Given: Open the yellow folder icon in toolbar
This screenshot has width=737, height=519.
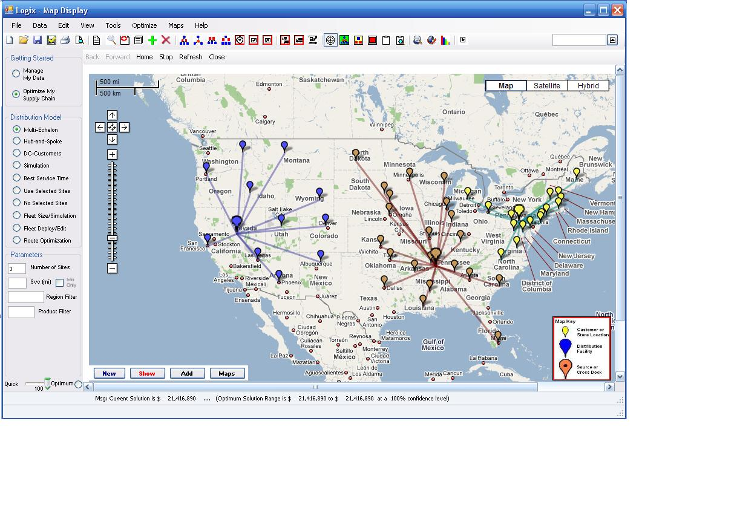Looking at the screenshot, I should coord(24,41).
